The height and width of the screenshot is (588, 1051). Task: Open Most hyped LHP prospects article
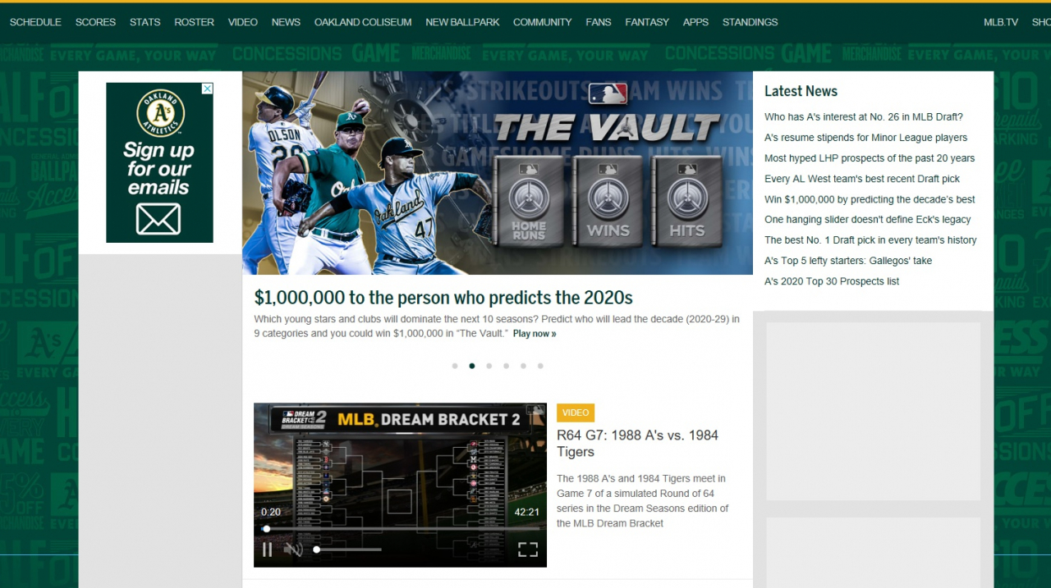click(x=870, y=158)
